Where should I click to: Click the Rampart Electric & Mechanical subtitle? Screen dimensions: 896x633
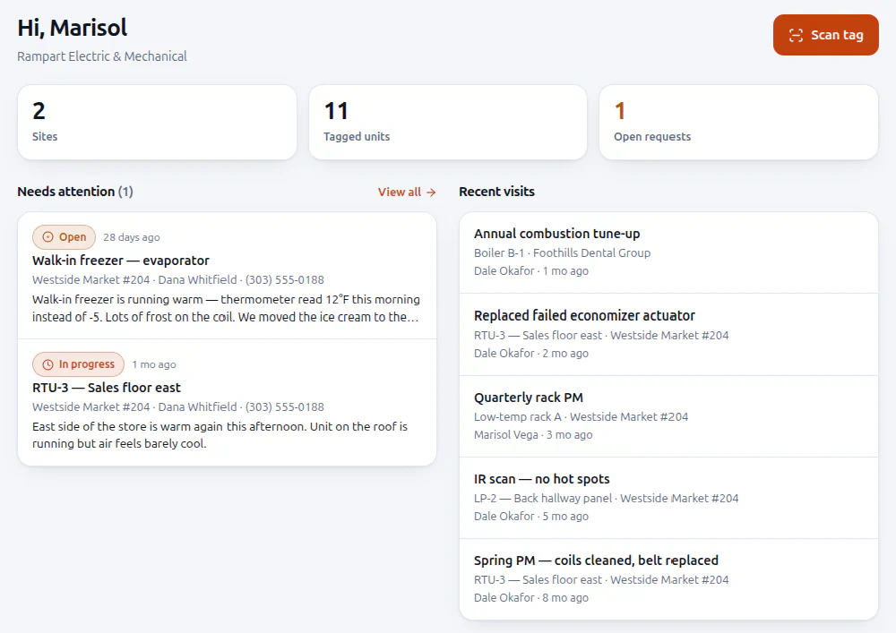[102, 56]
